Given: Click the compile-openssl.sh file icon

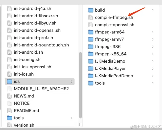Looking at the screenshot, I should pos(90,25).
